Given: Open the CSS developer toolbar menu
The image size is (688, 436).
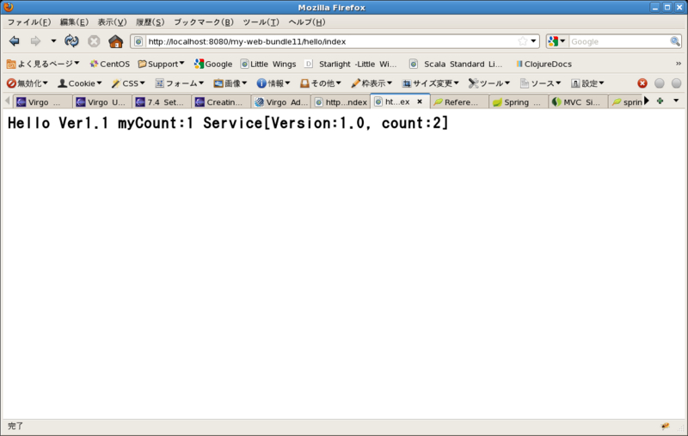Looking at the screenshot, I should click(x=128, y=83).
